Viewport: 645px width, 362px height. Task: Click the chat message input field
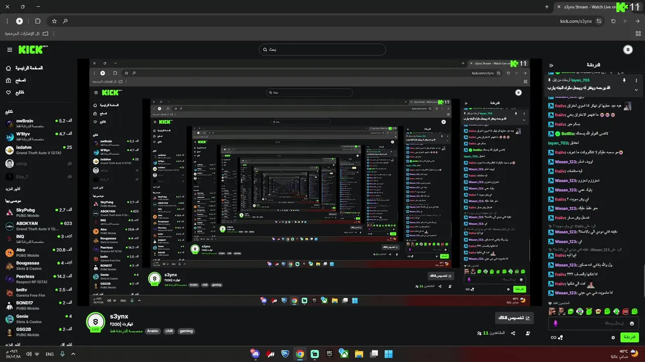click(594, 323)
